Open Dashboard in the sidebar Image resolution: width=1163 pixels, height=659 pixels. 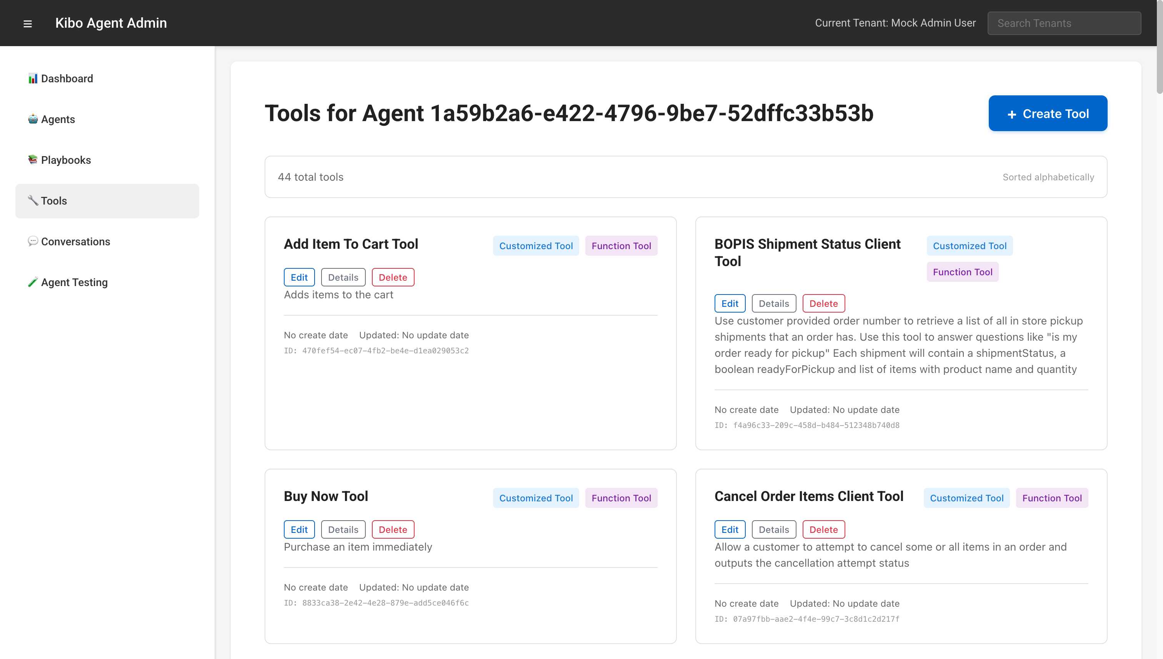[x=107, y=79]
